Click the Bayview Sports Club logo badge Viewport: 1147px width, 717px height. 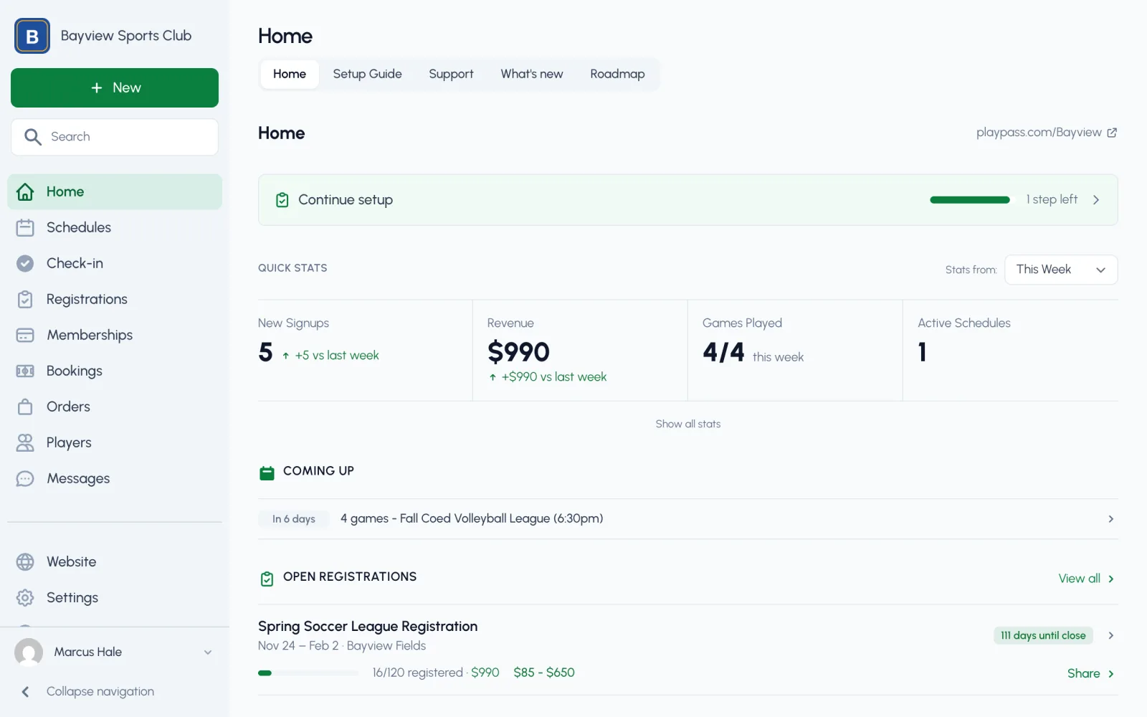pos(32,36)
